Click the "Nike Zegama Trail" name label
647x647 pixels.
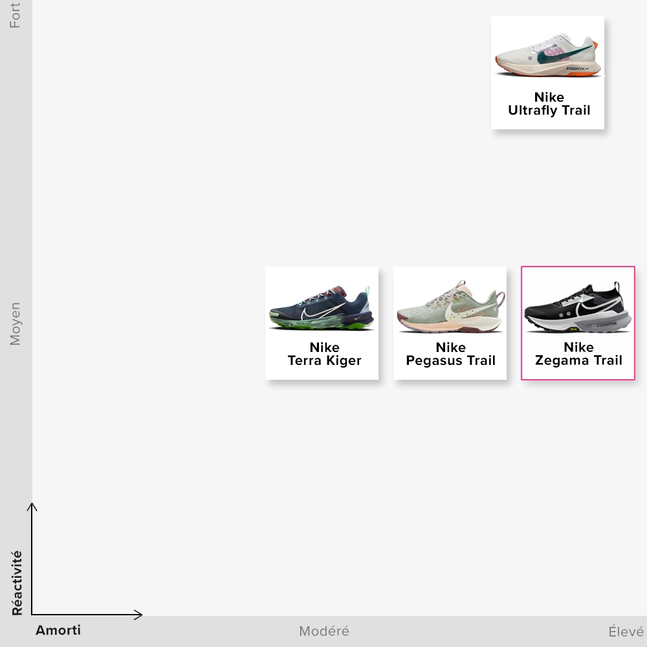[578, 354]
